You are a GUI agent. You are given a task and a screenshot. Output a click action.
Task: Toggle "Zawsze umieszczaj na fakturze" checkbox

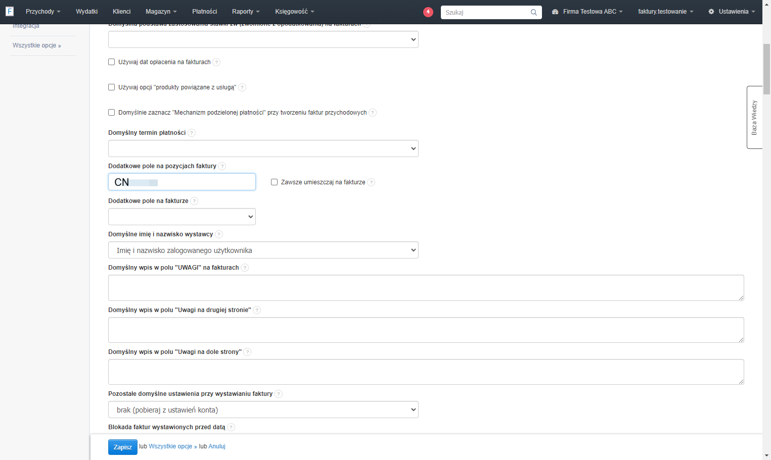click(275, 182)
